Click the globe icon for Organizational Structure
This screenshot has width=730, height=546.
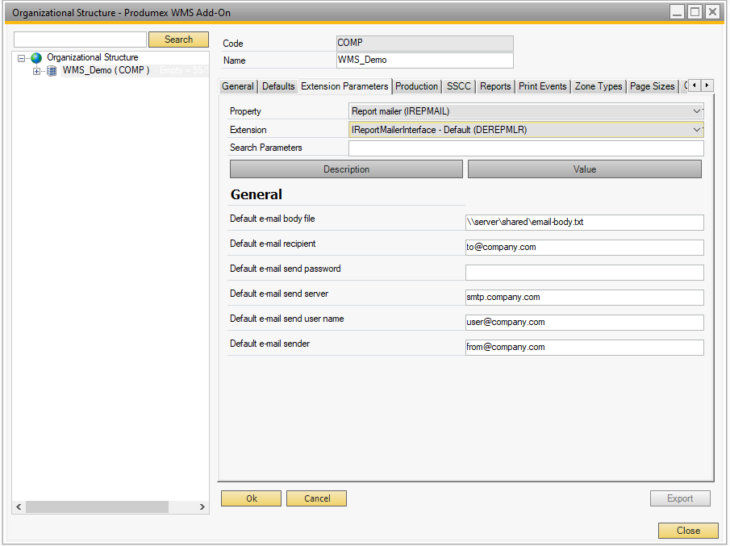coord(36,58)
